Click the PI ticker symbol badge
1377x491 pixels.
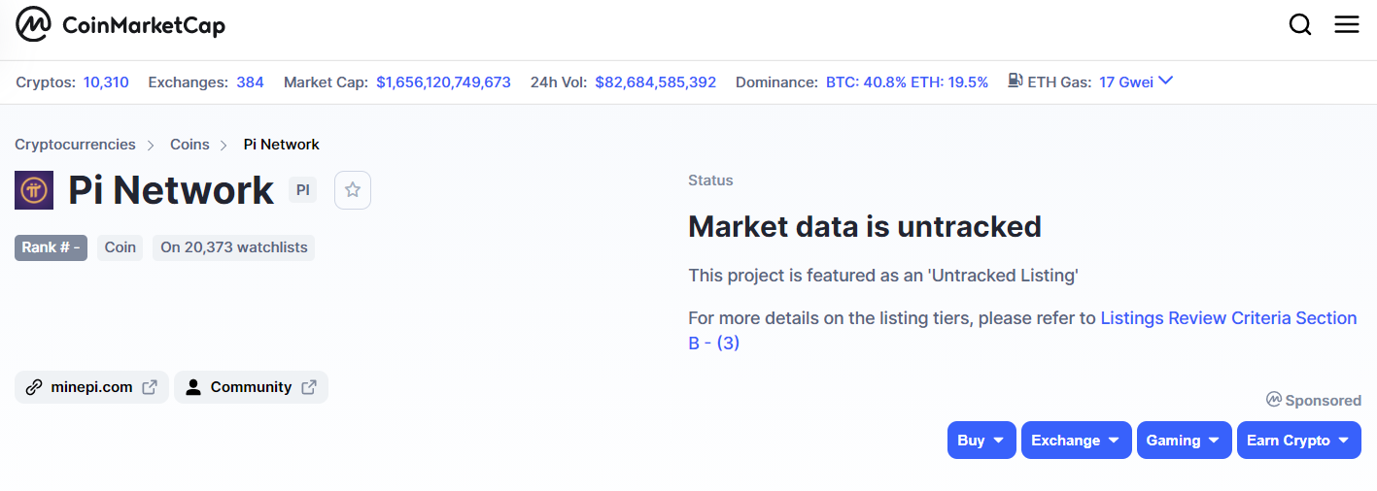tap(303, 190)
